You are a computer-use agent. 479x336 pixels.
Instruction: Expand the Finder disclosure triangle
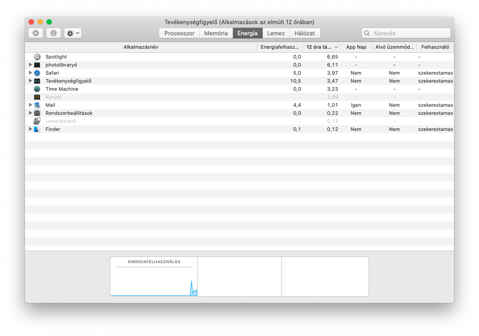click(30, 129)
